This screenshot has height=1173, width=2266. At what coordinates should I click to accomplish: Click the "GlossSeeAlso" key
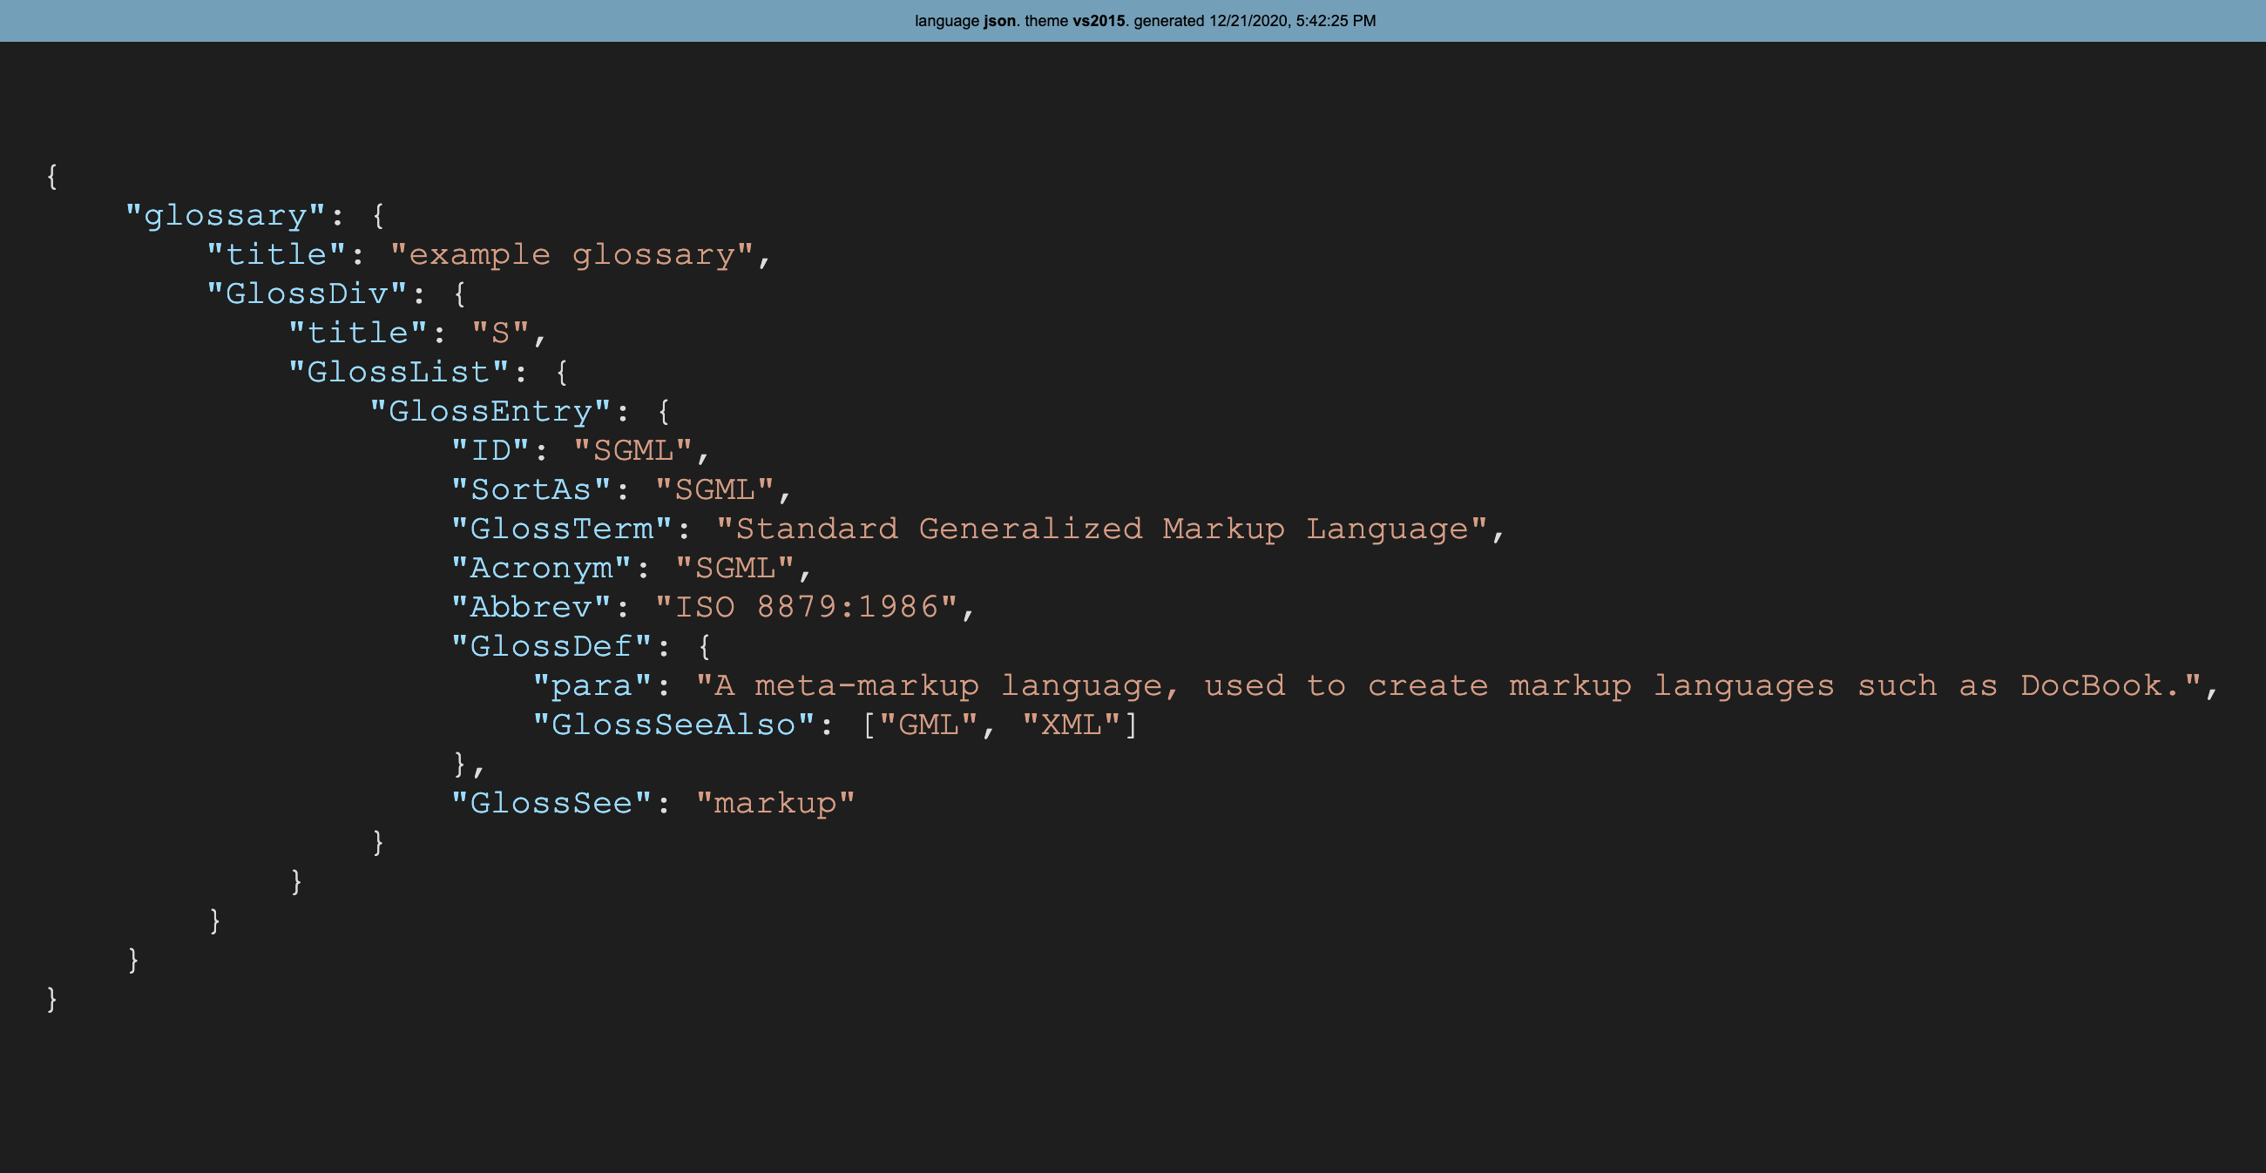[x=673, y=725]
